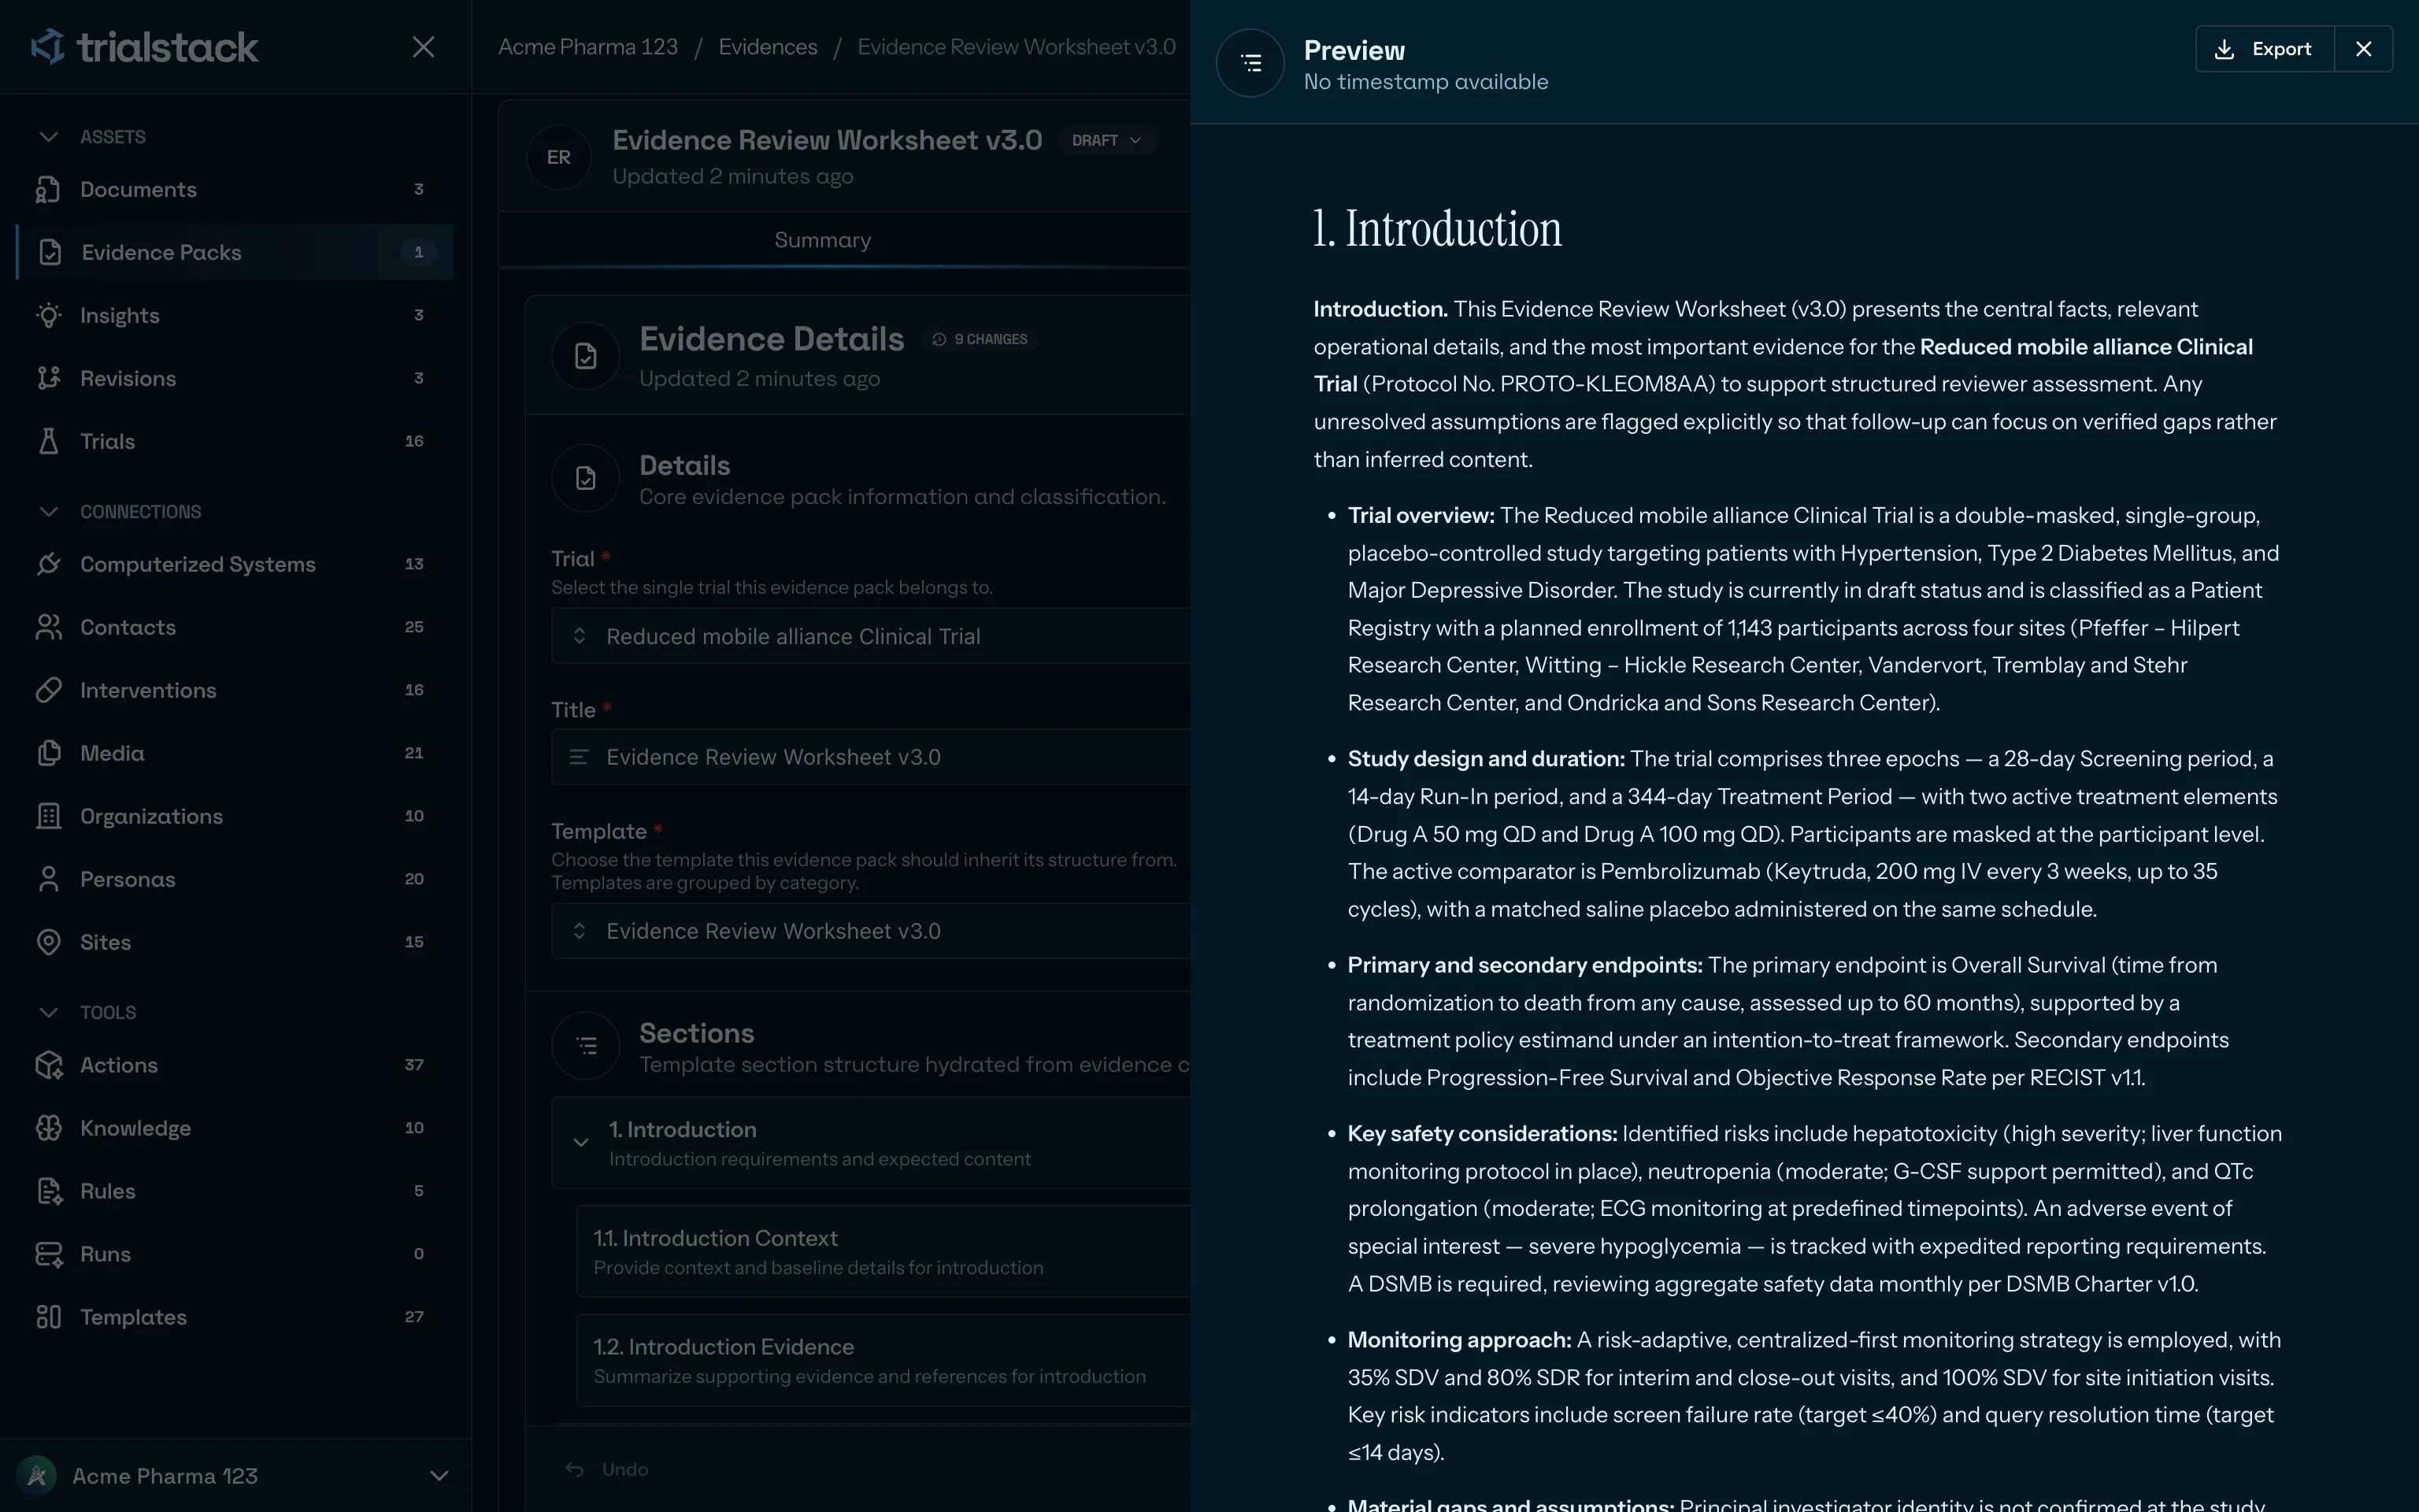Click the trialstack logo icon
The height and width of the screenshot is (1512, 2419).
point(48,46)
